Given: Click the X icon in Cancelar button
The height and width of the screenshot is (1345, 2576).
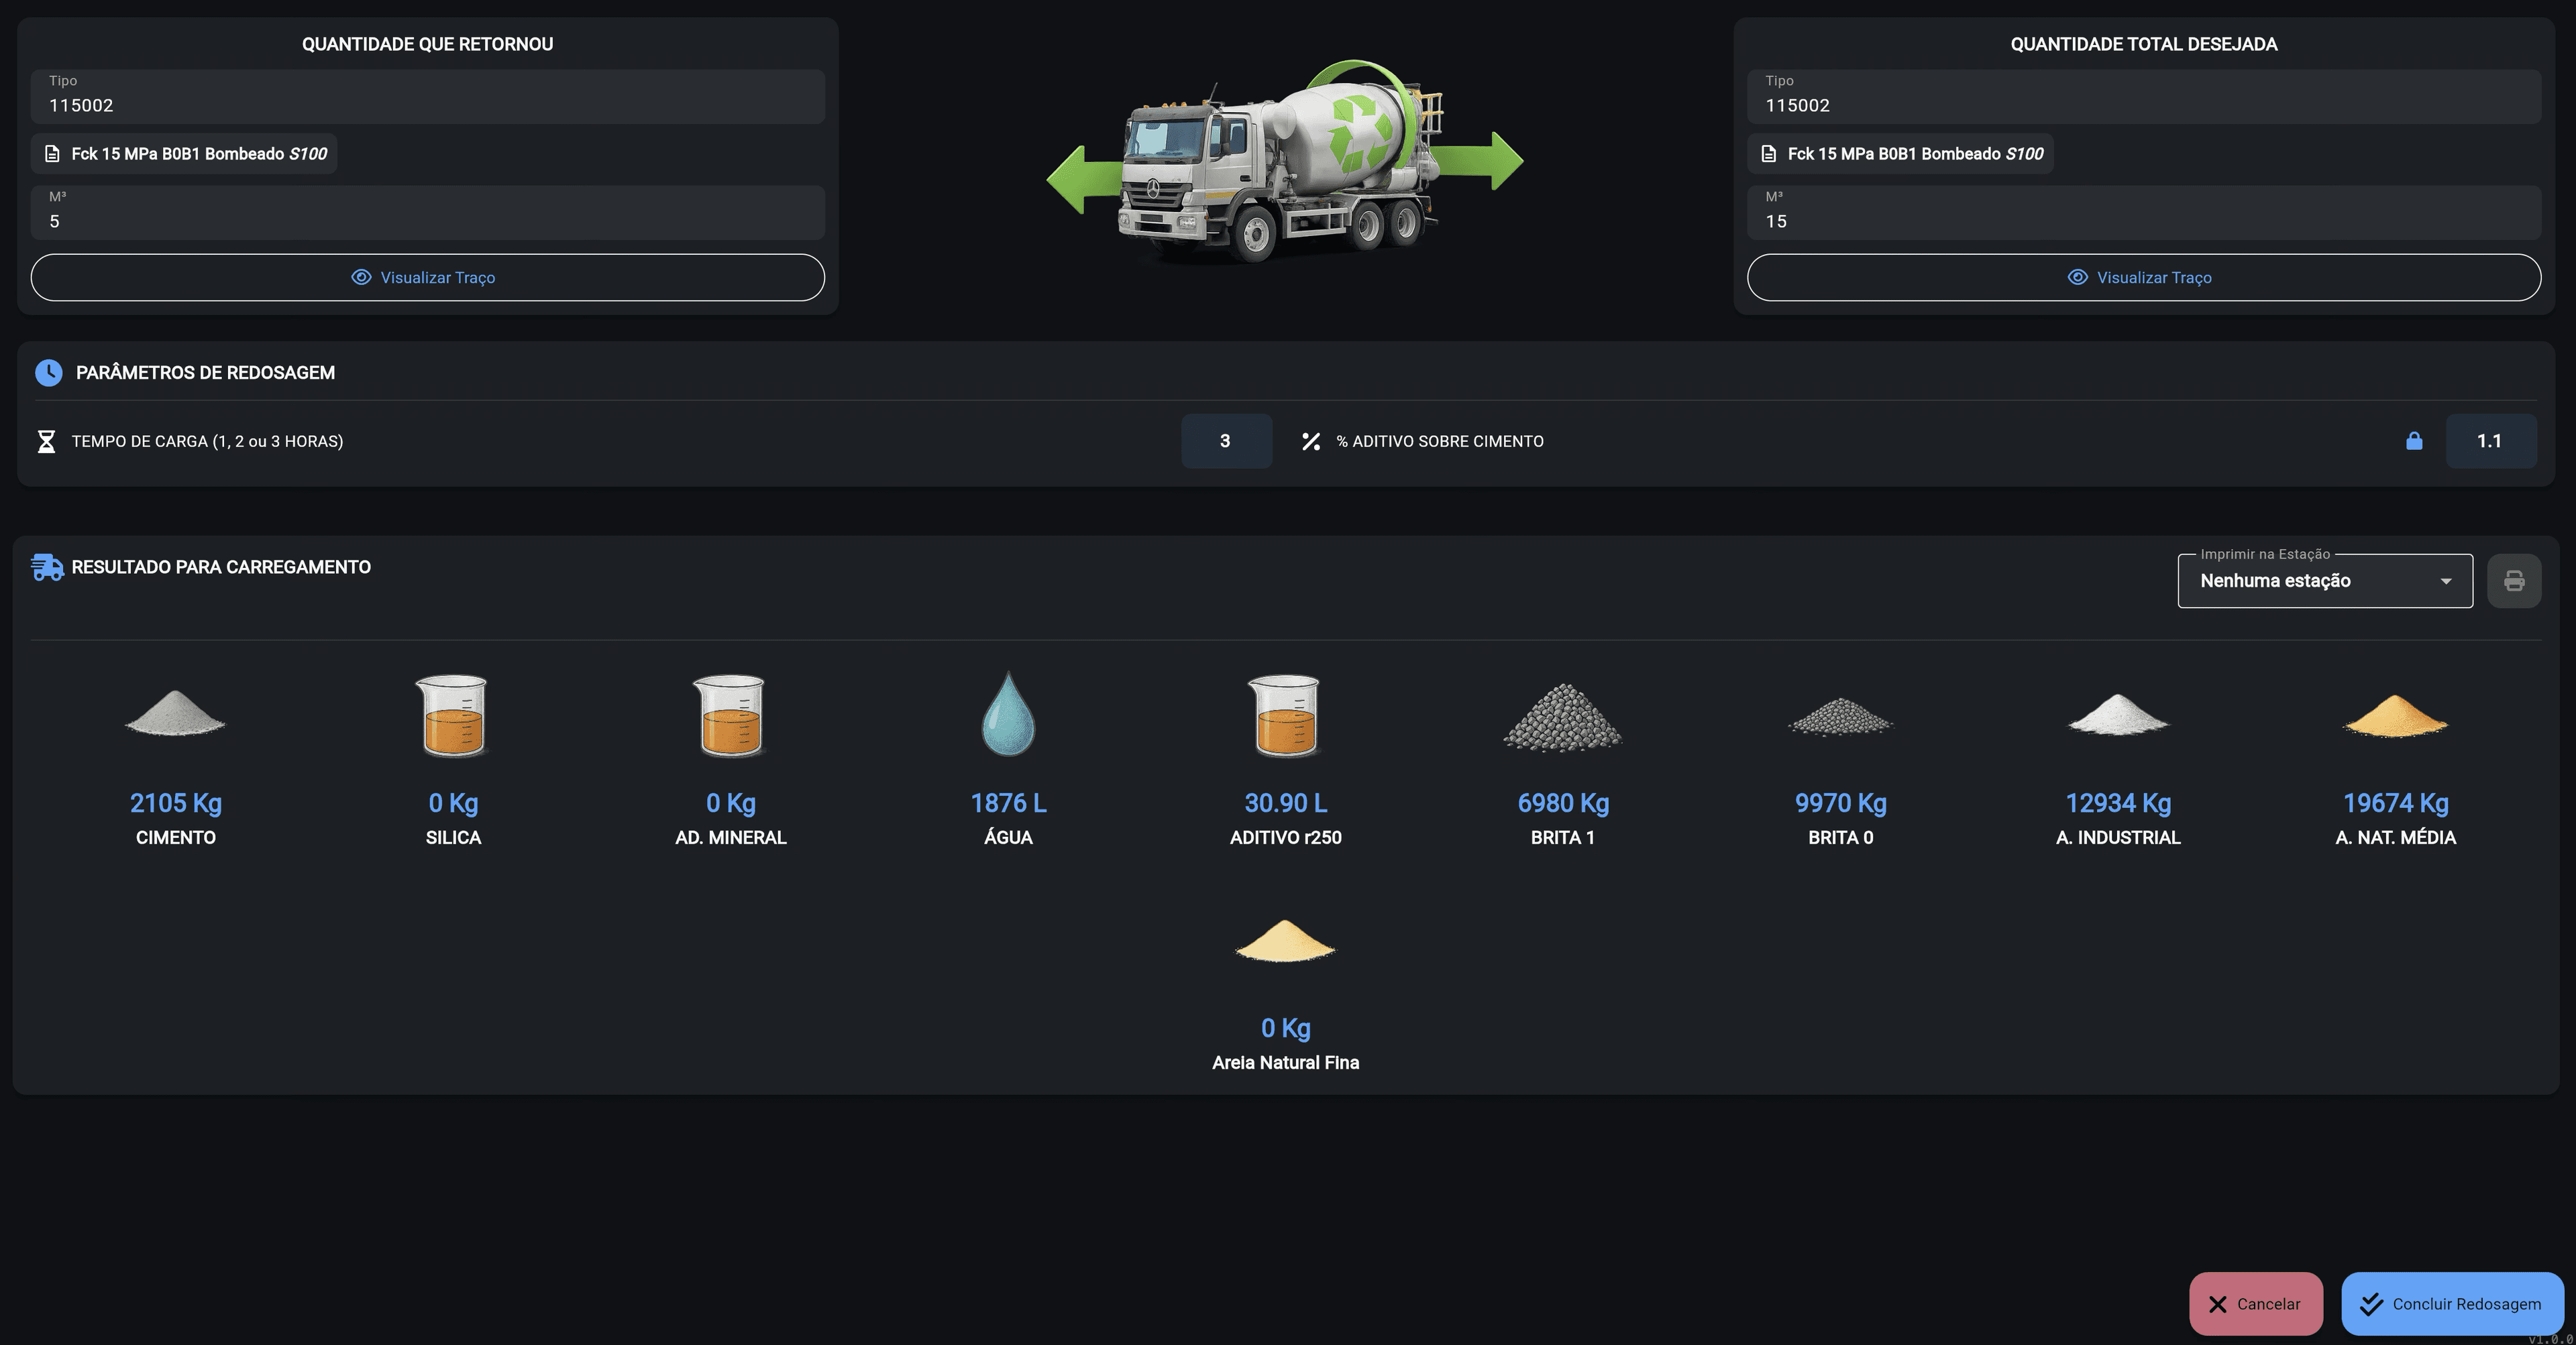Looking at the screenshot, I should [2218, 1304].
